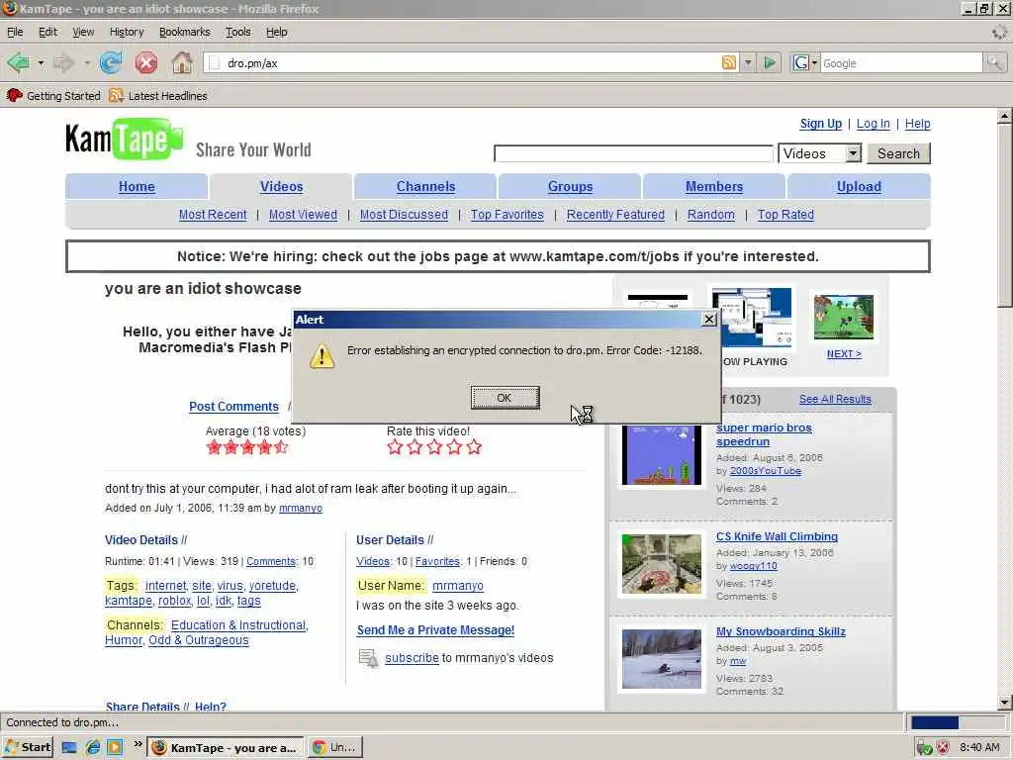Click the Post Comments link
Image resolution: width=1013 pixels, height=760 pixels.
tap(233, 407)
